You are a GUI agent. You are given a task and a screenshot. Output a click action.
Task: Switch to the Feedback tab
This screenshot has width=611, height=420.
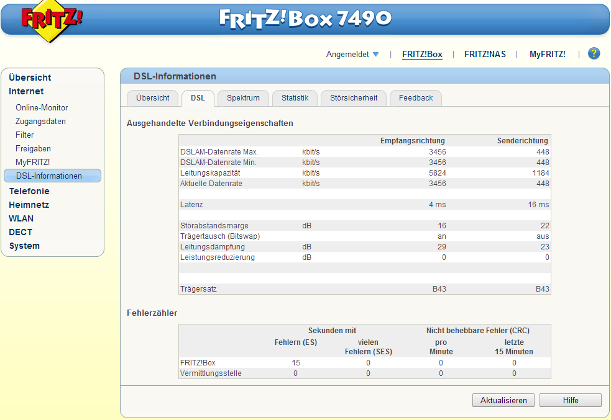click(x=416, y=98)
